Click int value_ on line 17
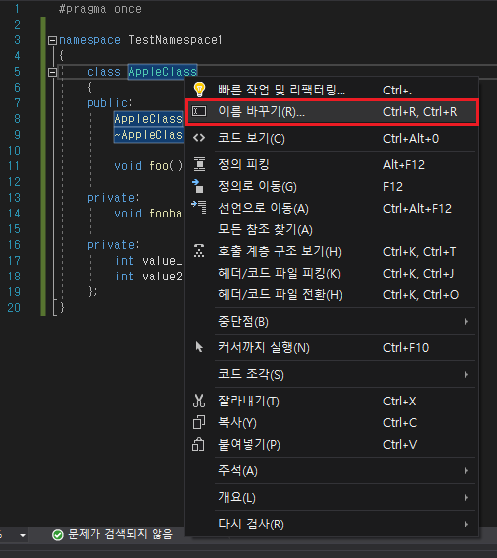This screenshot has height=558, width=497. click(x=149, y=261)
